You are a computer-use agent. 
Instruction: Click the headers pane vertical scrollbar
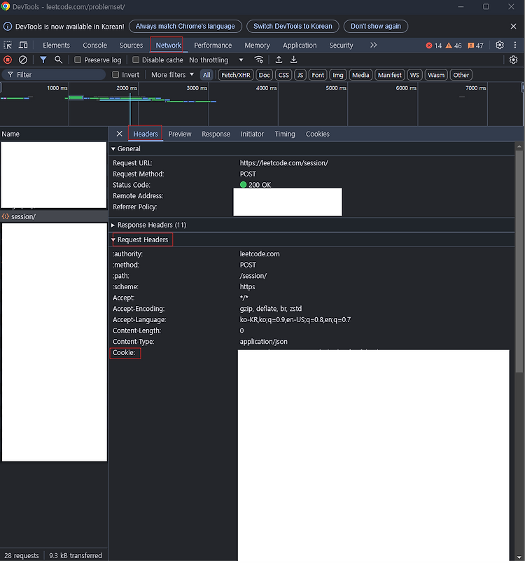click(x=519, y=261)
